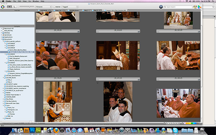
Task: Click the yellow radiation-style icon in toolbar
Action: click(x=195, y=7)
